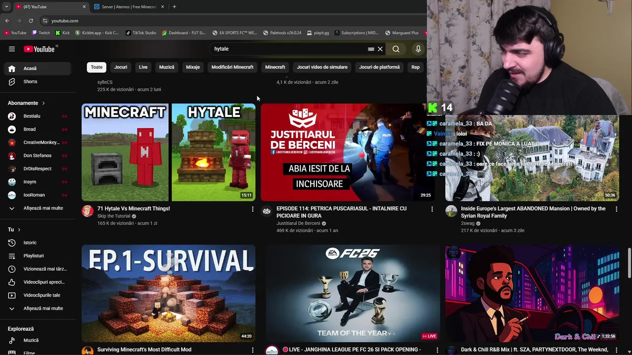
Task: Click the hytale search input field
Action: pyautogui.click(x=289, y=49)
